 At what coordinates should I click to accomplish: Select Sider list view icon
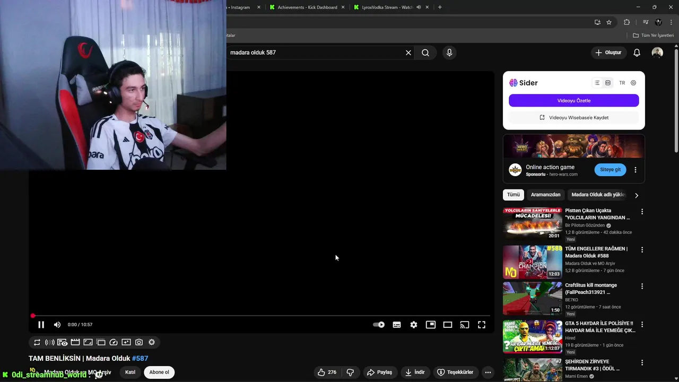tap(597, 83)
